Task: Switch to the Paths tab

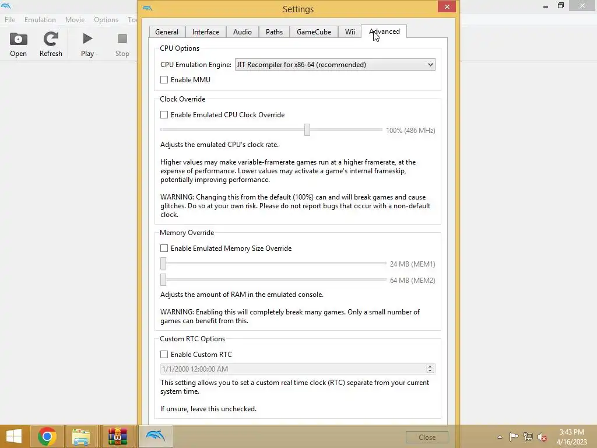Action: click(x=274, y=32)
